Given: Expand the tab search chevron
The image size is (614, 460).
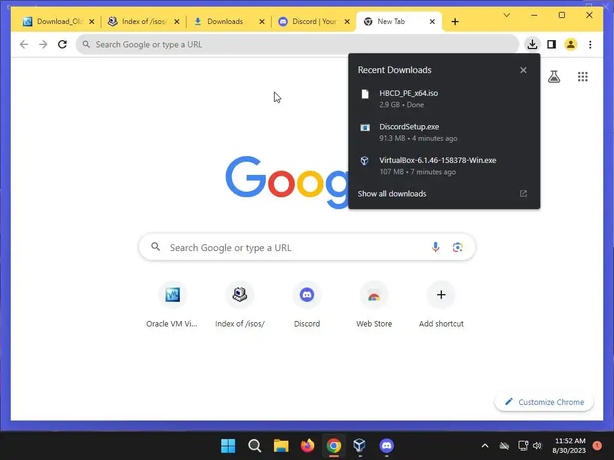Looking at the screenshot, I should [x=506, y=15].
